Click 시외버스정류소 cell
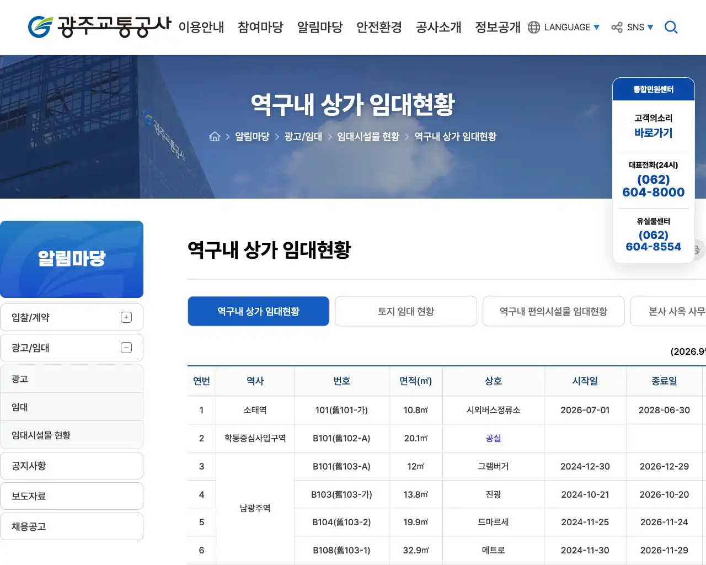Screen dimensions: 706x565 click(493, 410)
